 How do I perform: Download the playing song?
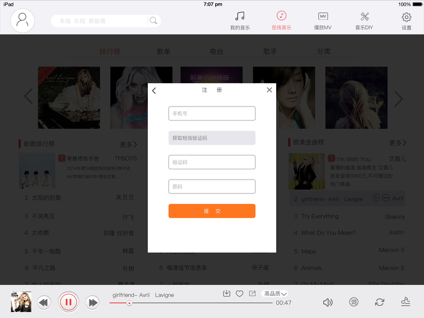[227, 294]
